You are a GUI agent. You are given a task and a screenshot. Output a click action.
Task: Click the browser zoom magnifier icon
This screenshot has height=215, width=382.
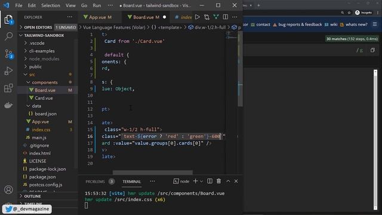pyautogui.click(x=342, y=13)
